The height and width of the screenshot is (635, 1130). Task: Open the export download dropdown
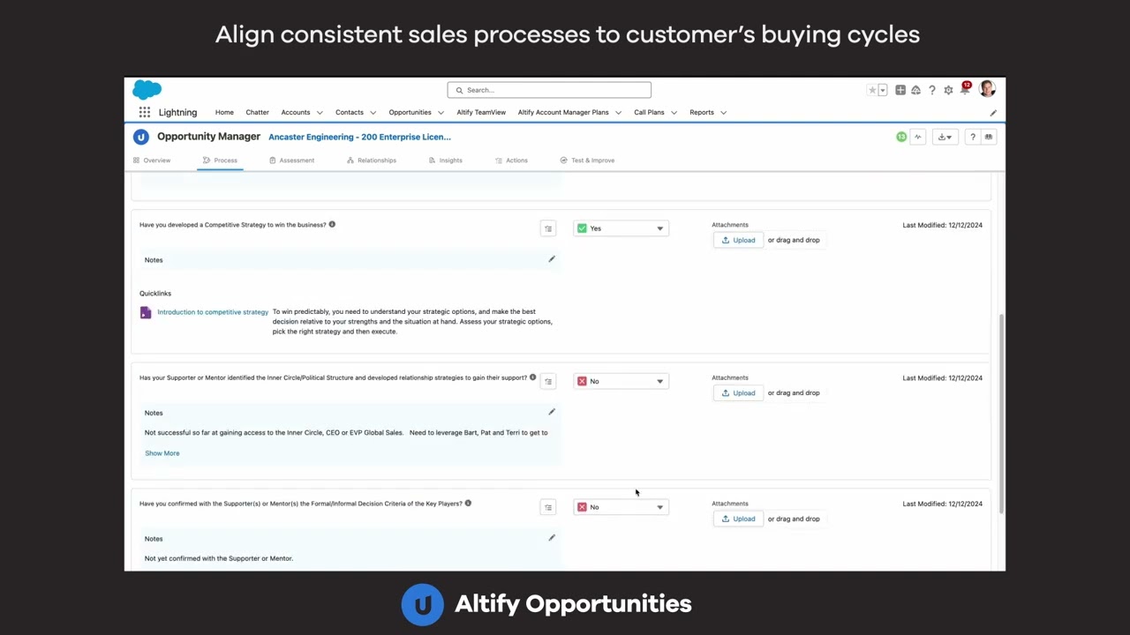(945, 137)
